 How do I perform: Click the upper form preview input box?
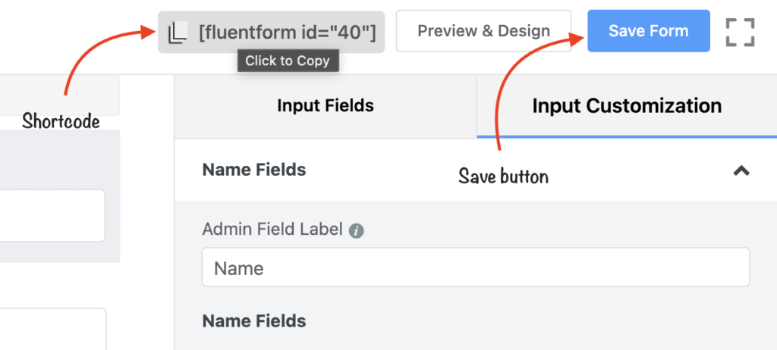52,215
